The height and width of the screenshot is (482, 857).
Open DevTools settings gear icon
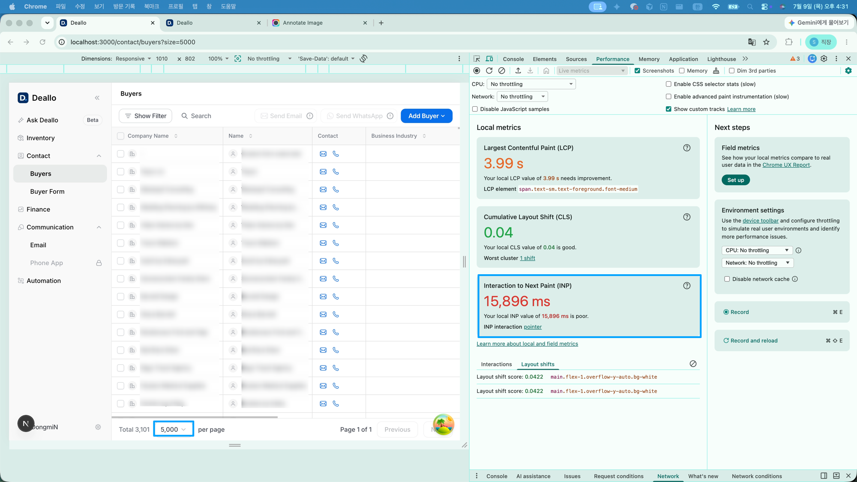pyautogui.click(x=824, y=59)
